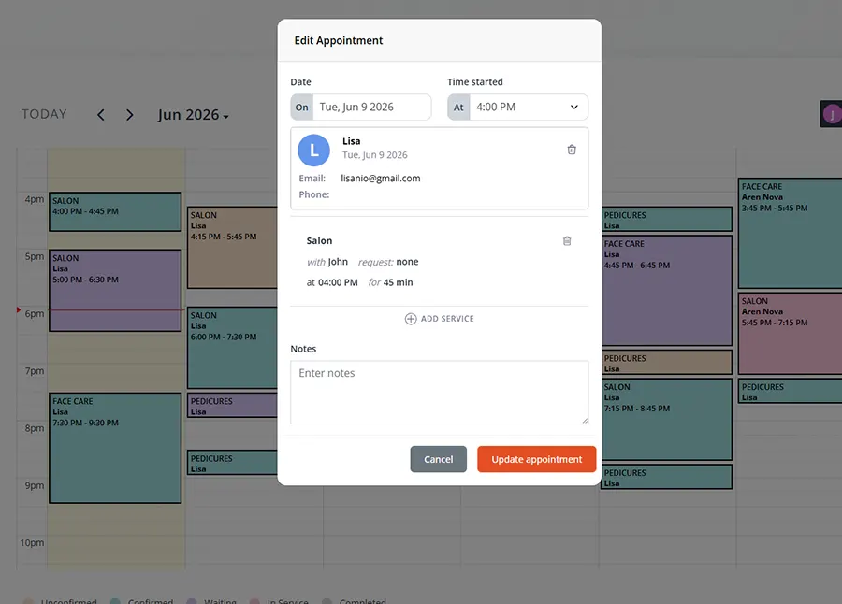Click the On label beside date field
842x604 pixels.
(302, 108)
